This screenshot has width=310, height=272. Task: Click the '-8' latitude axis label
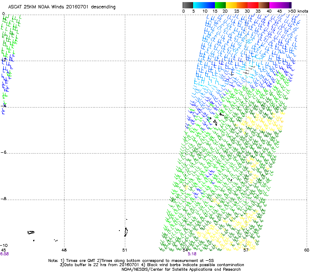pos(3,198)
